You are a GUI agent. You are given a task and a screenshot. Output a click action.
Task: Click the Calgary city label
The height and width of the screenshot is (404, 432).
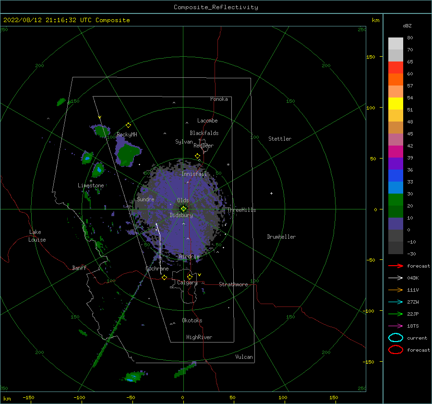[187, 282]
